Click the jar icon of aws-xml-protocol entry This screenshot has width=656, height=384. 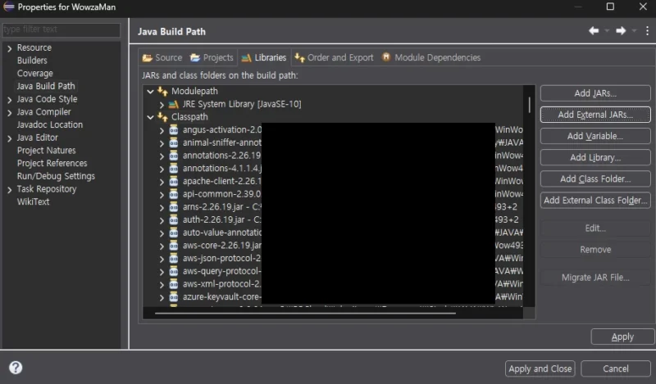[x=174, y=284]
